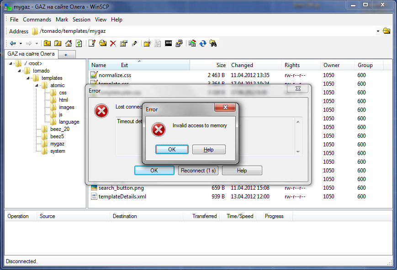Click the Parent directory folder icon
This screenshot has height=270, width=397.
point(47,43)
